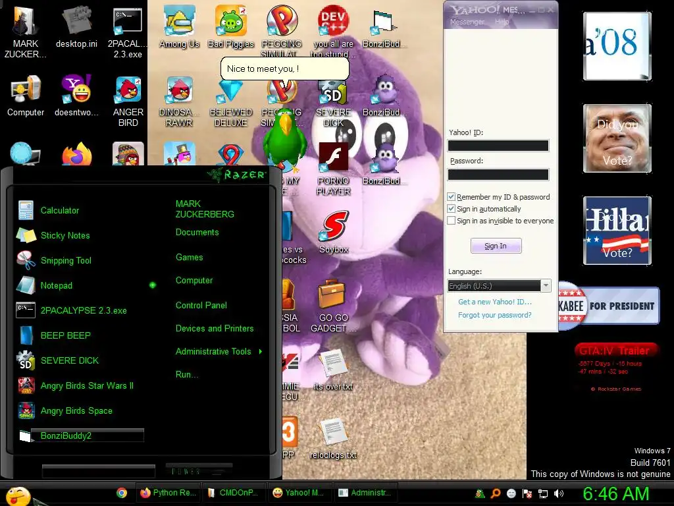674x506 pixels.
Task: Click the Action Center flag tray icon
Action: point(527,493)
